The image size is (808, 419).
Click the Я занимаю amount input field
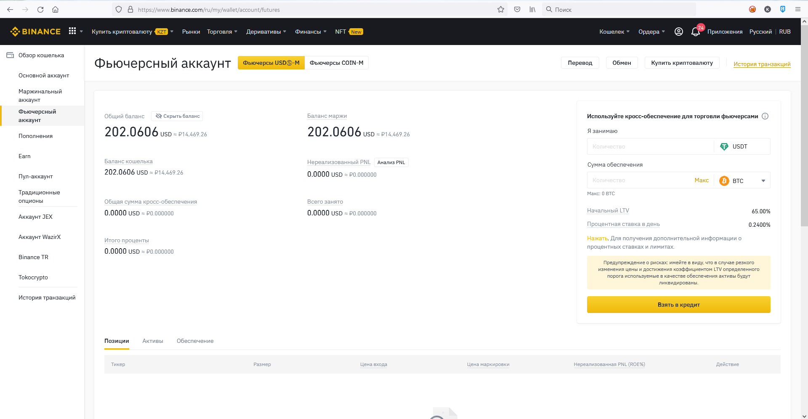[650, 146]
